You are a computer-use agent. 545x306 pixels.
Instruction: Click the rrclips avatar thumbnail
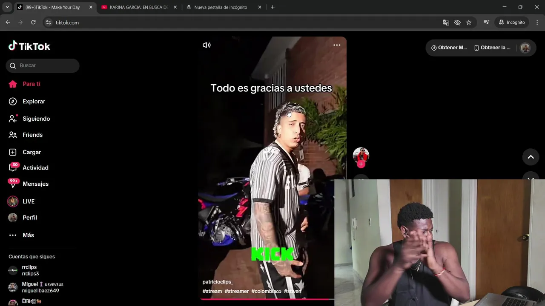13,270
